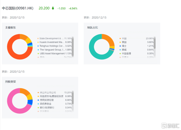Screen dimensions: 181x130
Task: Click the blue segment of 持股类型 donut
Action: click(30, 102)
